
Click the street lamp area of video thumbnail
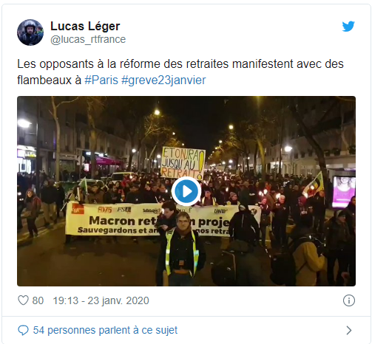(x=24, y=123)
